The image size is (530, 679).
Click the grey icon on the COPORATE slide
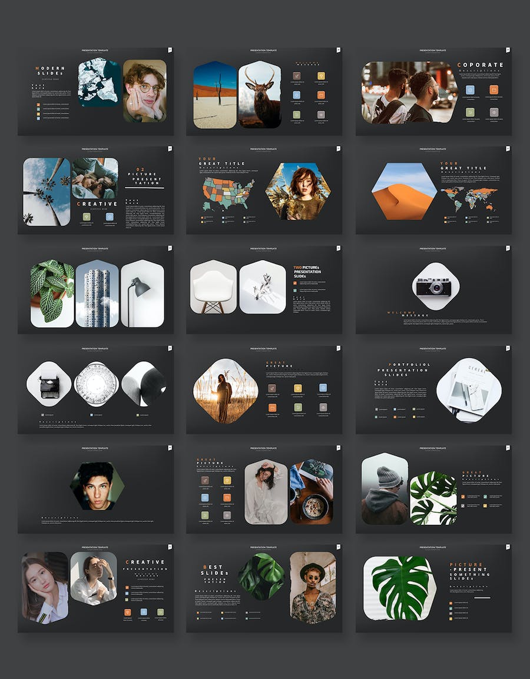tap(493, 112)
